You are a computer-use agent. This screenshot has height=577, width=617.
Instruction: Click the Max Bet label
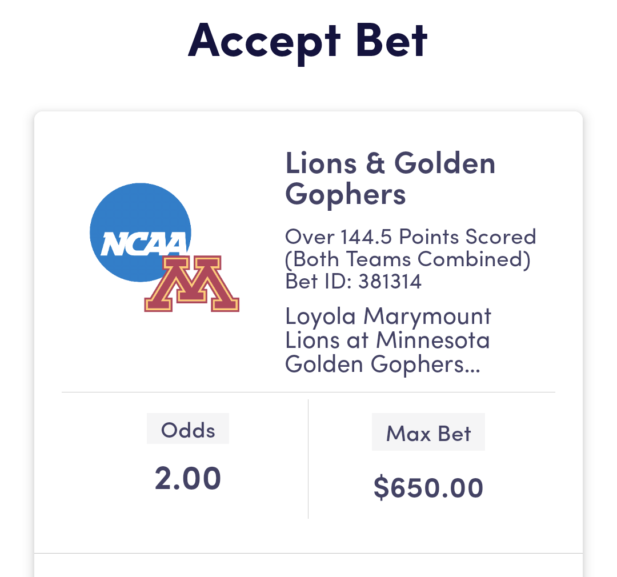[x=428, y=433]
